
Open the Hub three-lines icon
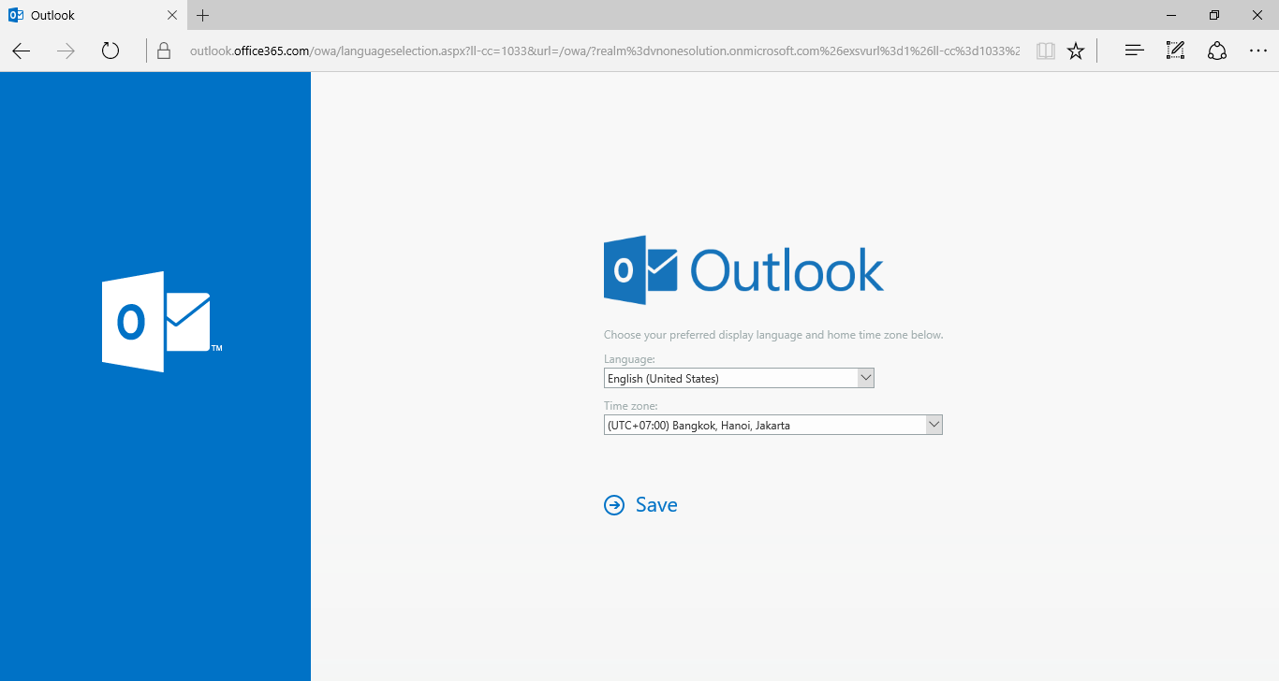(x=1134, y=51)
